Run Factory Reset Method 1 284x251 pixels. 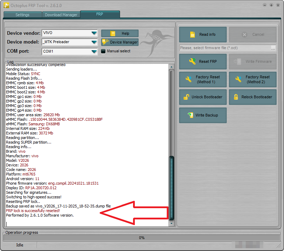tap(203, 79)
